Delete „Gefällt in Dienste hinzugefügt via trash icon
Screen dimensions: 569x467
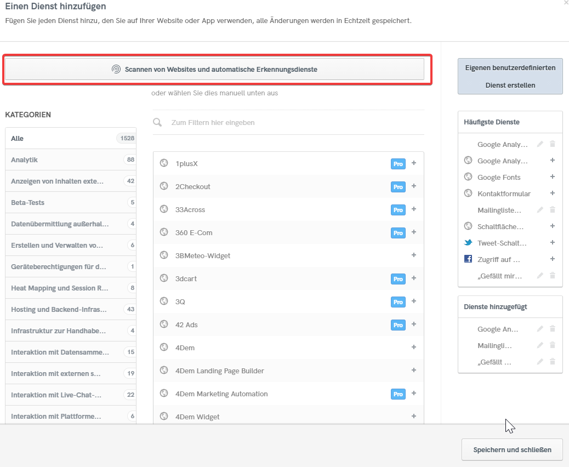click(x=553, y=362)
